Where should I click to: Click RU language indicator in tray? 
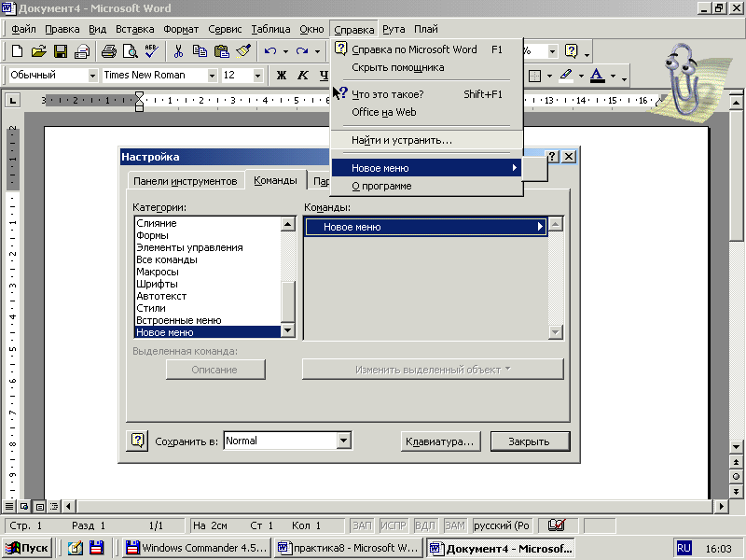[684, 548]
